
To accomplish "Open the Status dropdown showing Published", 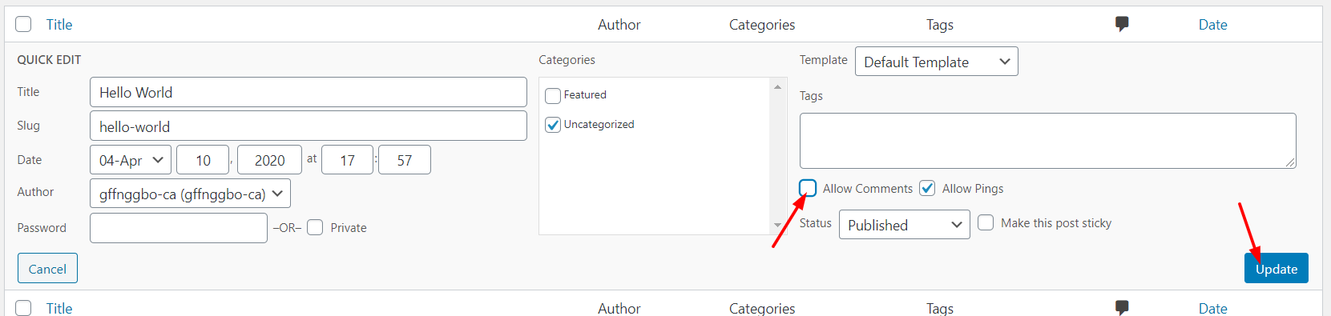I will pos(905,225).
